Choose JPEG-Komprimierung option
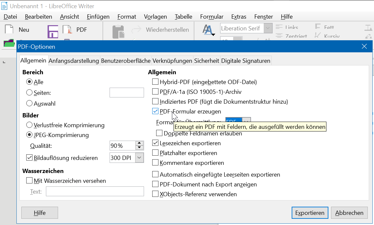The width and height of the screenshot is (374, 225). click(29, 135)
